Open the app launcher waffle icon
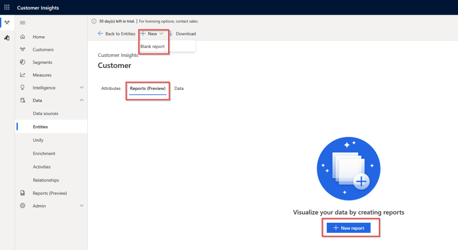 (x=7, y=8)
